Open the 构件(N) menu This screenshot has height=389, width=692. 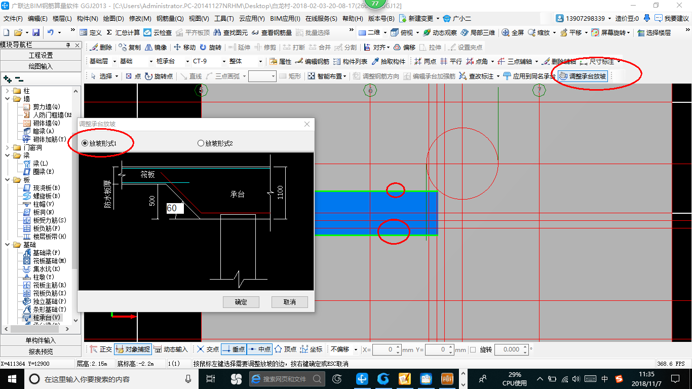tap(88, 19)
